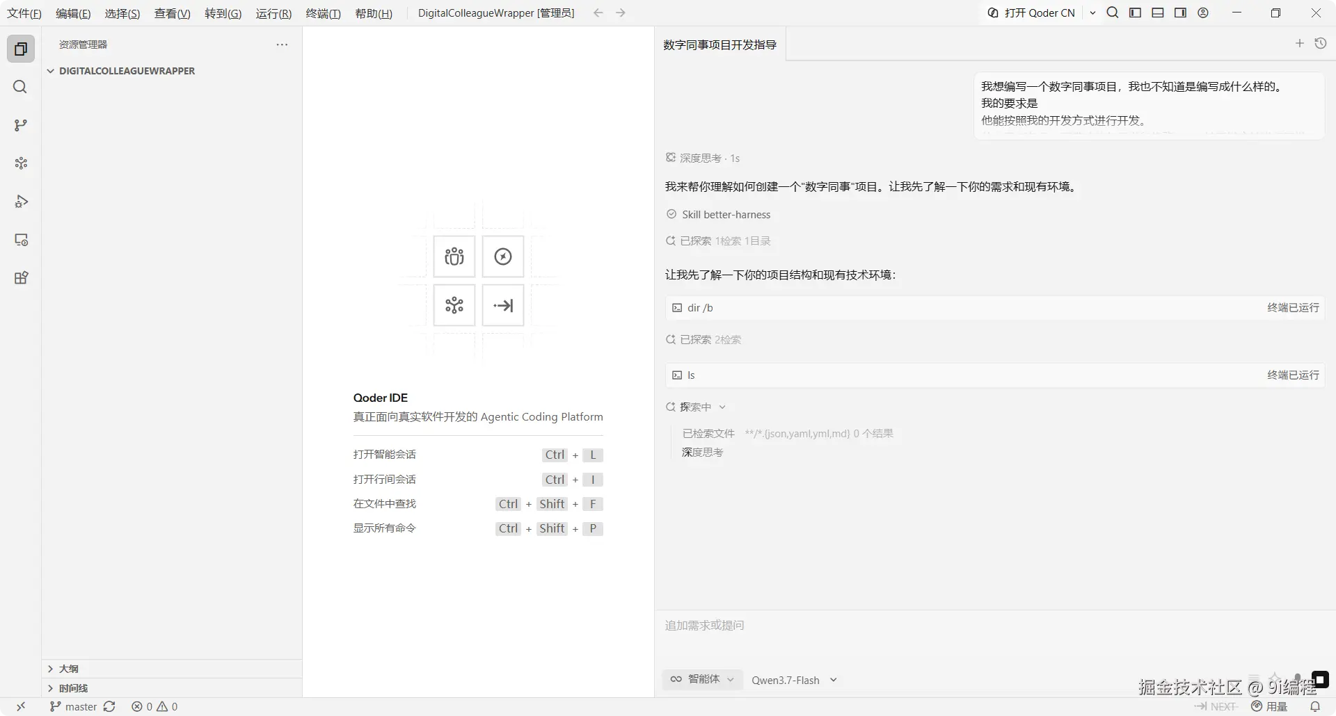Click the tab-arrow icon in welcome grid
Screen dimensions: 1336x716
click(x=503, y=305)
